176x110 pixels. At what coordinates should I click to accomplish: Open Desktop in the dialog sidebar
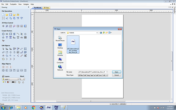tap(60, 46)
